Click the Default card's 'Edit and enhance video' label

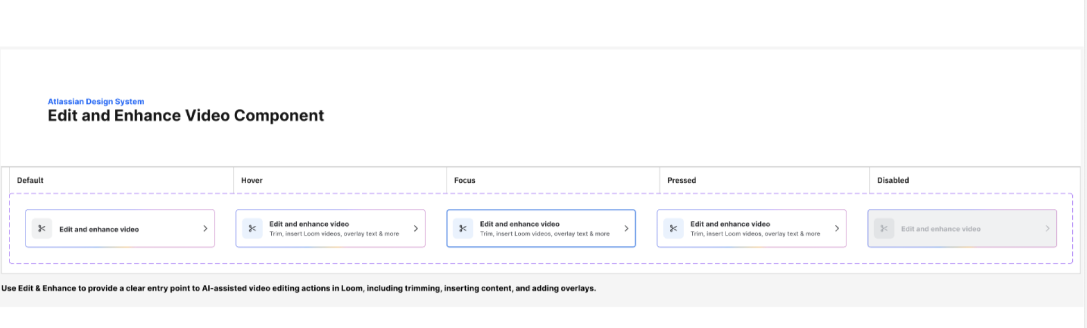(x=99, y=229)
